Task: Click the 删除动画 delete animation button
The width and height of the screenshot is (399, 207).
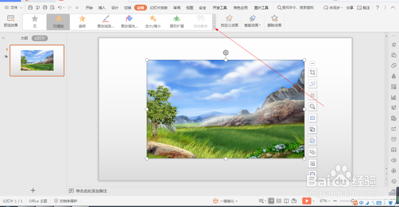Action: (275, 21)
